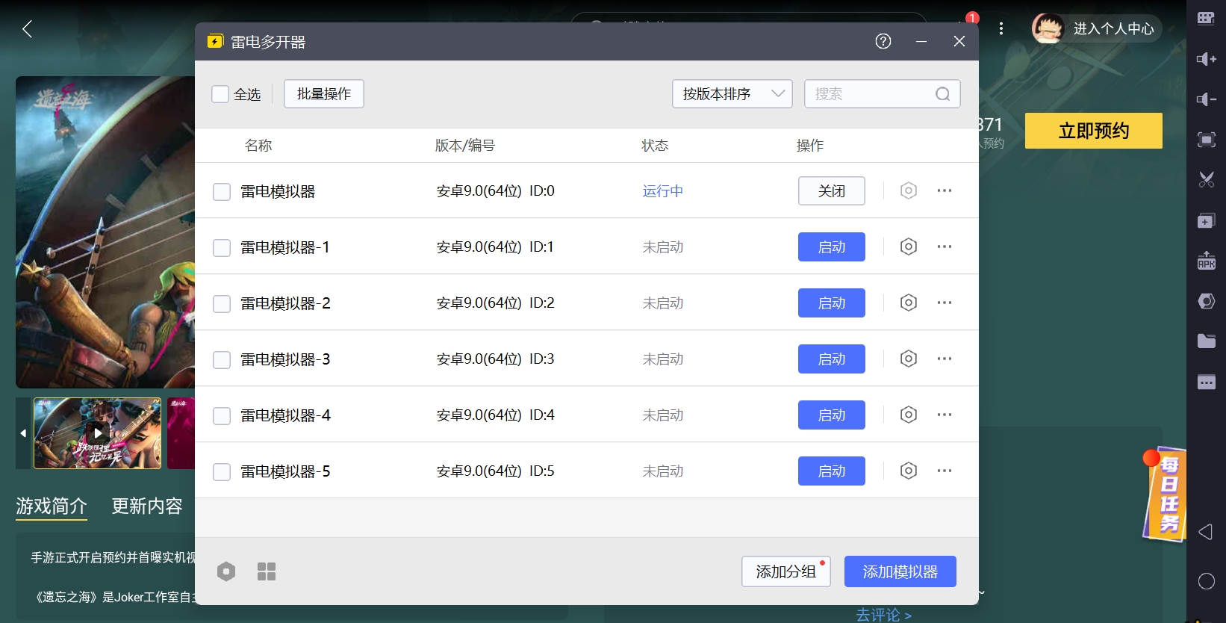Expand the 按版本排序 sort dropdown
Viewport: 1226px width, 623px height.
(x=732, y=94)
